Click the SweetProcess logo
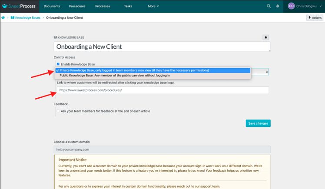325x189 pixels. (19, 6)
